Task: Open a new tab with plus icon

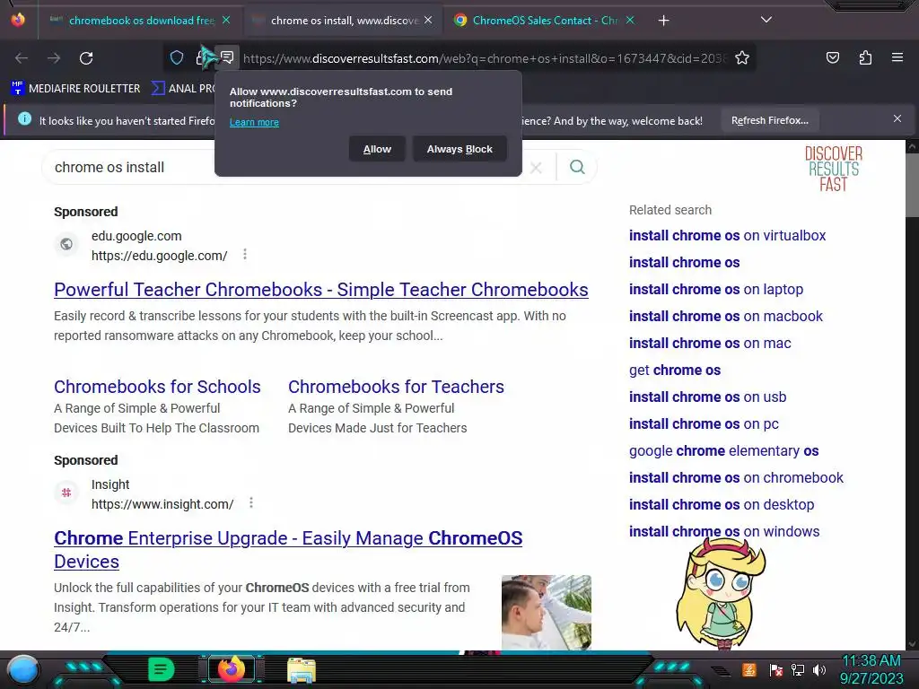Action: tap(663, 21)
